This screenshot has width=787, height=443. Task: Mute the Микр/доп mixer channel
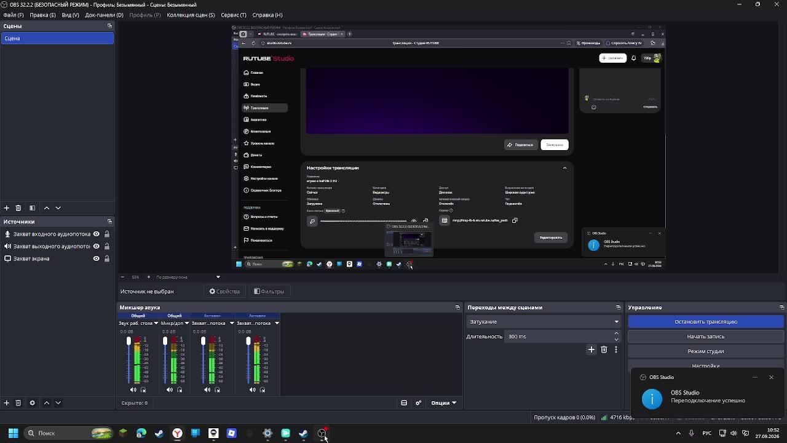pos(169,389)
